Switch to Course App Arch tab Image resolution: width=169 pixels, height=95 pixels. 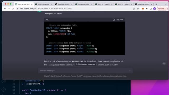point(24,4)
